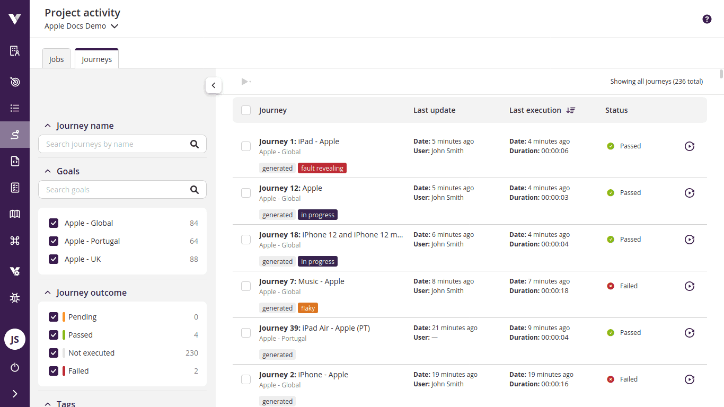This screenshot has width=724, height=407.
Task: Open the Goals target icon in sidebar
Action: (x=14, y=82)
